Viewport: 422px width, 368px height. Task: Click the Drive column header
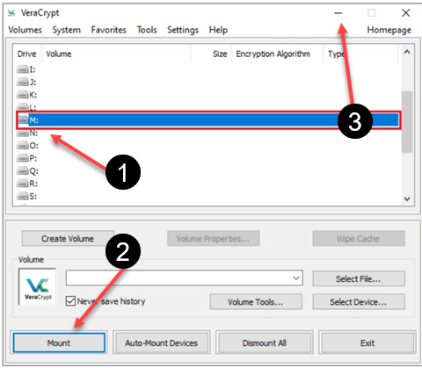[x=27, y=54]
